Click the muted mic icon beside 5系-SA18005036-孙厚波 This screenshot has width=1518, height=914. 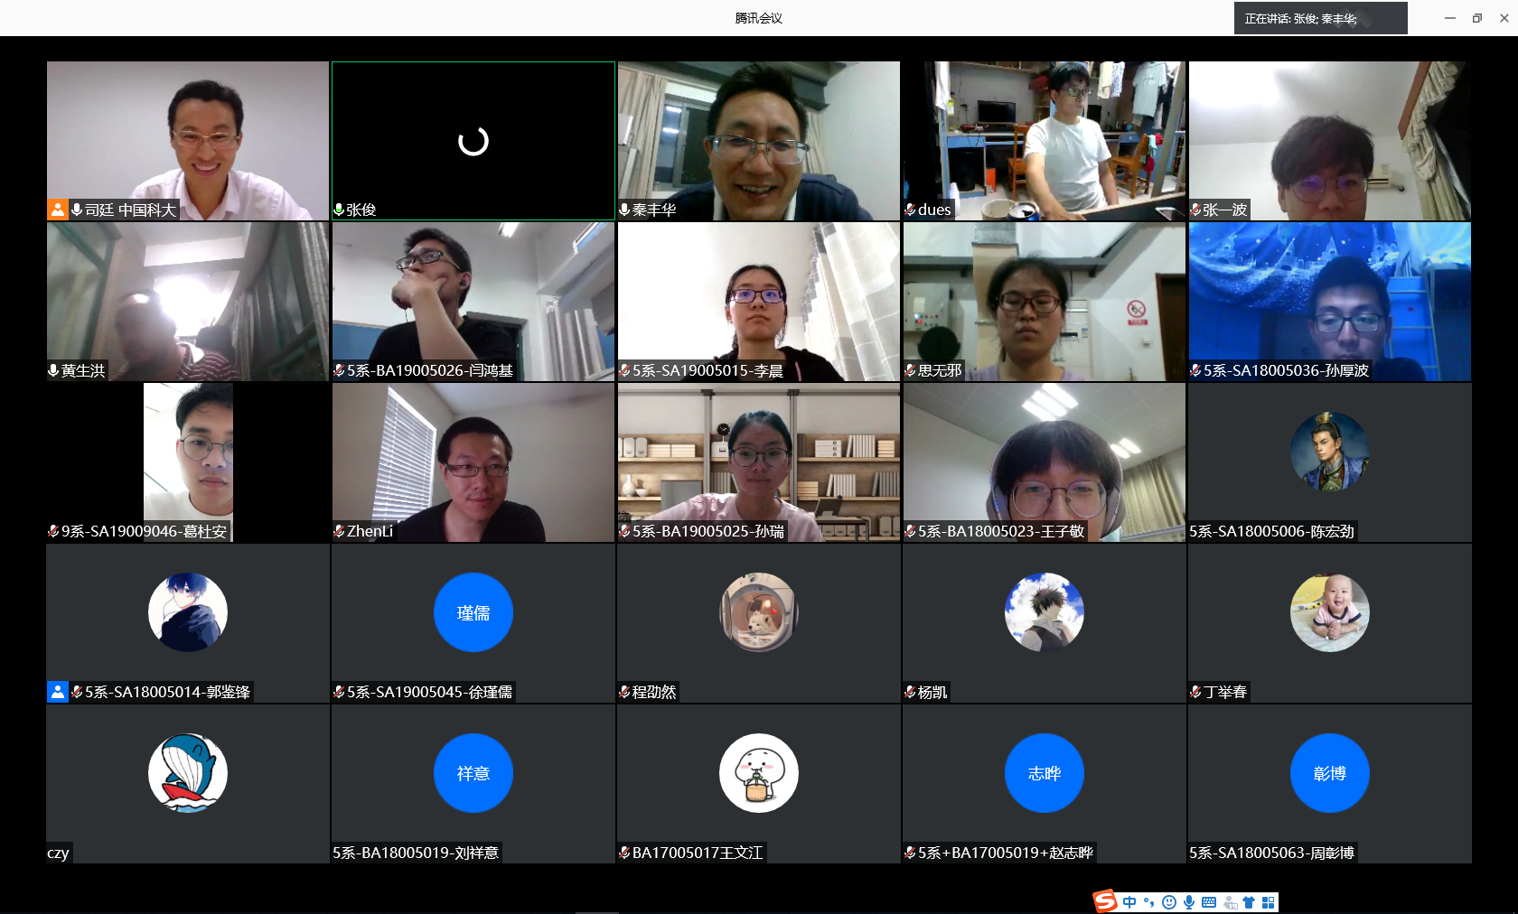click(x=1195, y=370)
